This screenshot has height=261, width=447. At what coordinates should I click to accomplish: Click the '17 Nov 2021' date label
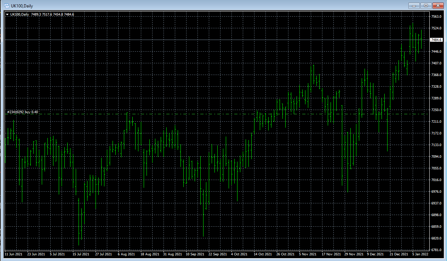pos(331,254)
